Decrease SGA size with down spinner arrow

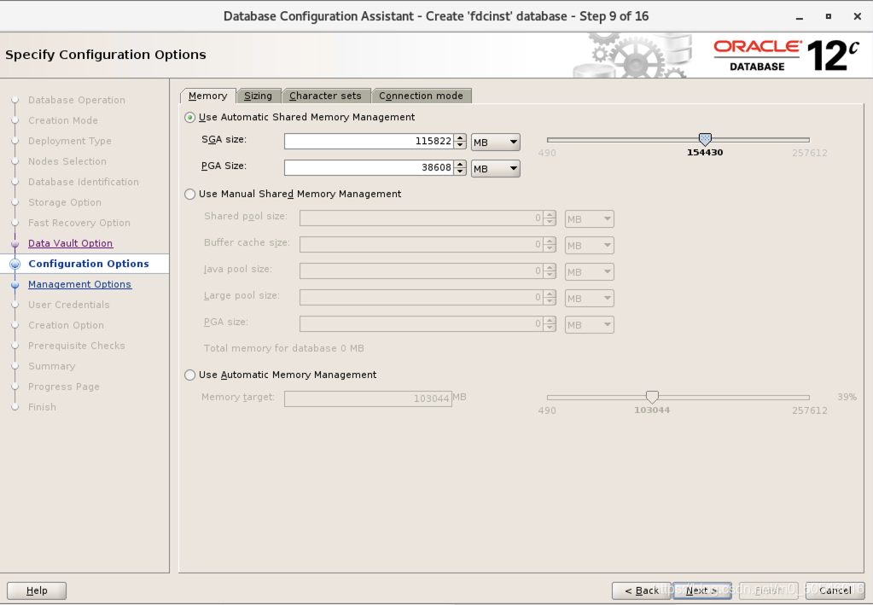(x=460, y=145)
